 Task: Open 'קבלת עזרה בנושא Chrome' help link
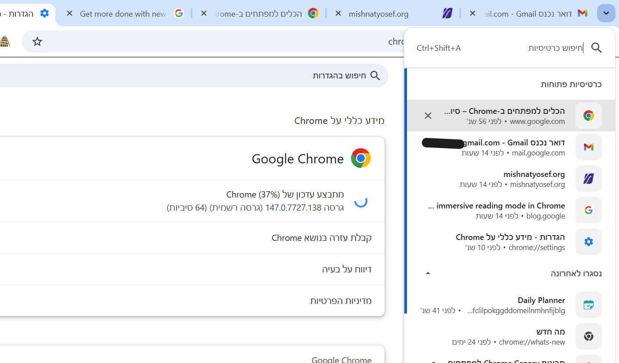192,238
